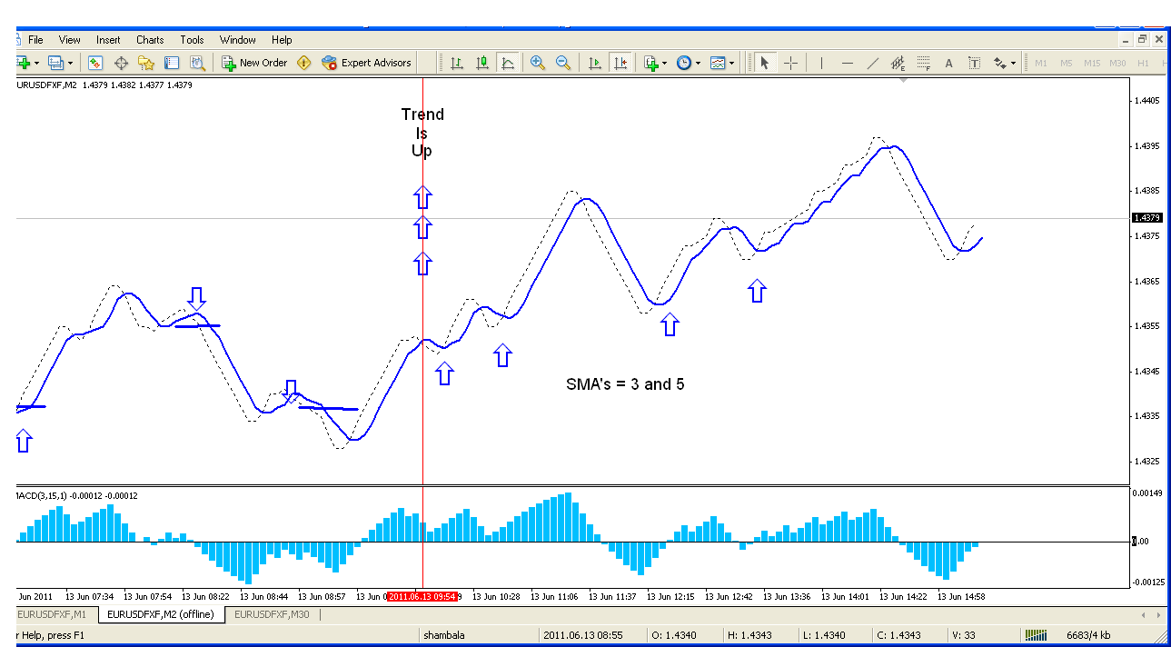Toggle auto scroll to latest bar
The width and height of the screenshot is (1171, 647).
595,63
